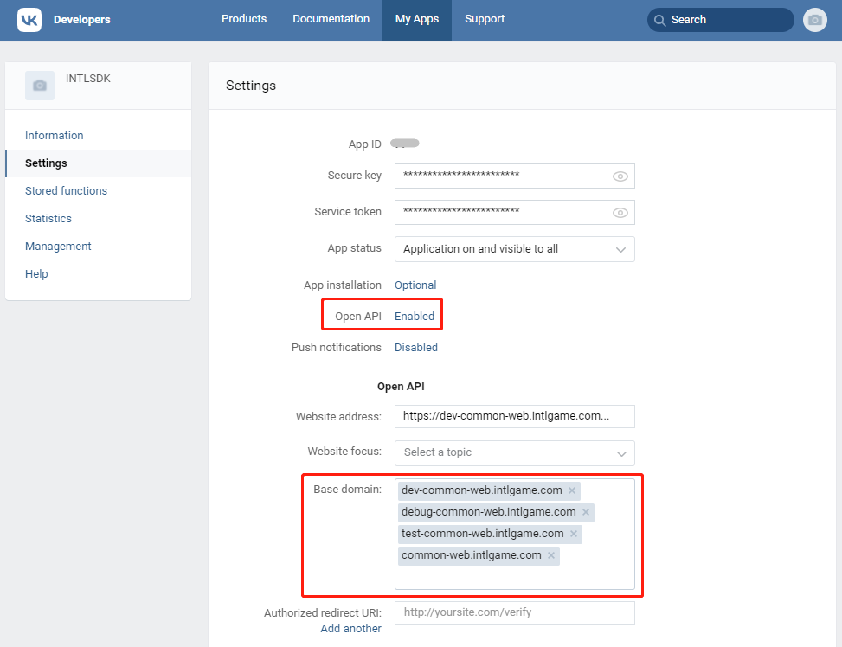Switch to the My Apps tab
Screen dimensions: 842x647
coord(416,17)
